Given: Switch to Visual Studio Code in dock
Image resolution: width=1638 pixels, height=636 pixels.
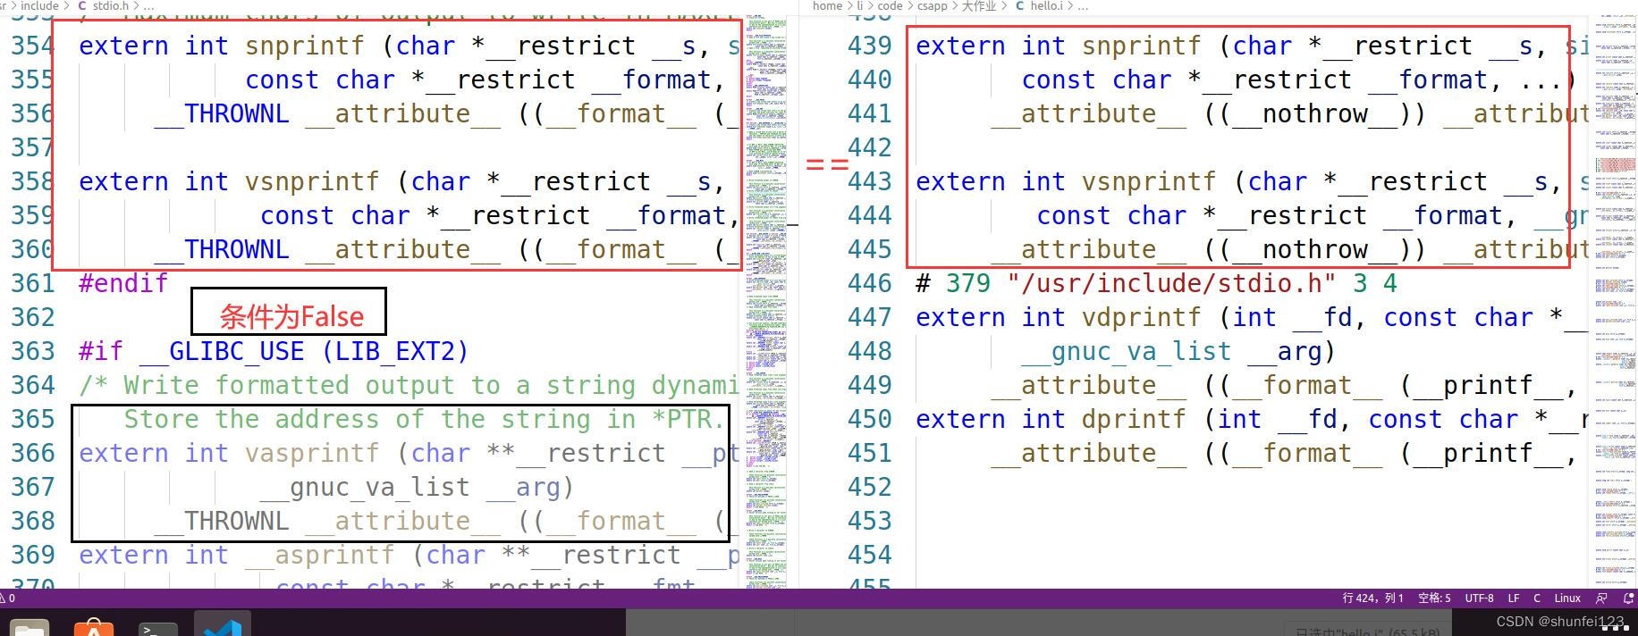Looking at the screenshot, I should tap(223, 625).
